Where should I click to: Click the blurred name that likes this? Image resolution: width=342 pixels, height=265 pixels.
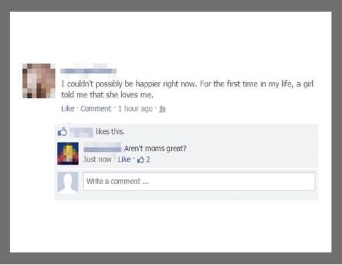pyautogui.click(x=81, y=132)
